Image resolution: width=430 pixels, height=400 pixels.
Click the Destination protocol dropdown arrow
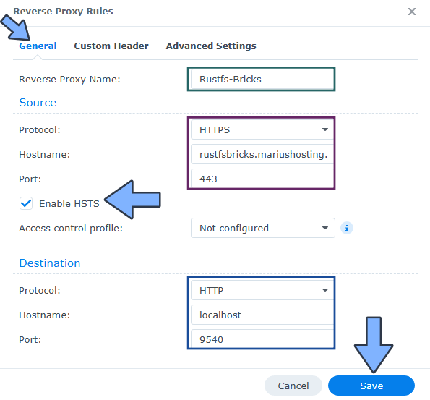pyautogui.click(x=325, y=290)
